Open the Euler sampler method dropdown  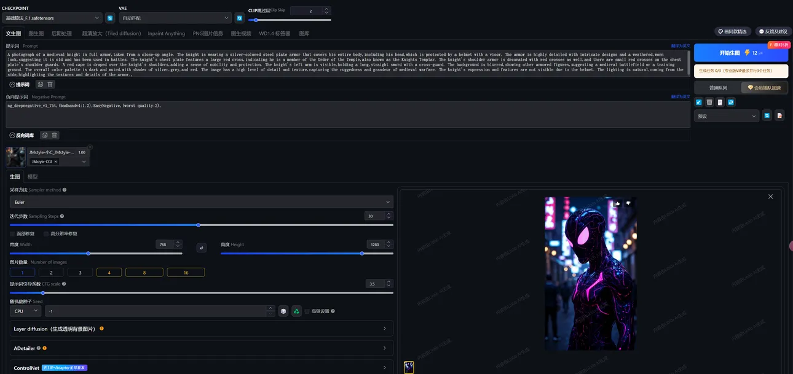coord(201,202)
